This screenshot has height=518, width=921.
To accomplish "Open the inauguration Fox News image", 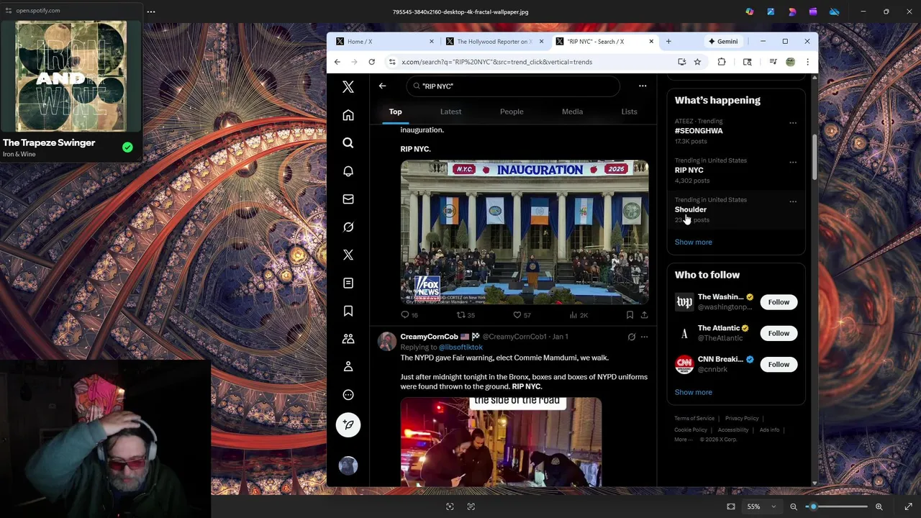I will (x=525, y=232).
